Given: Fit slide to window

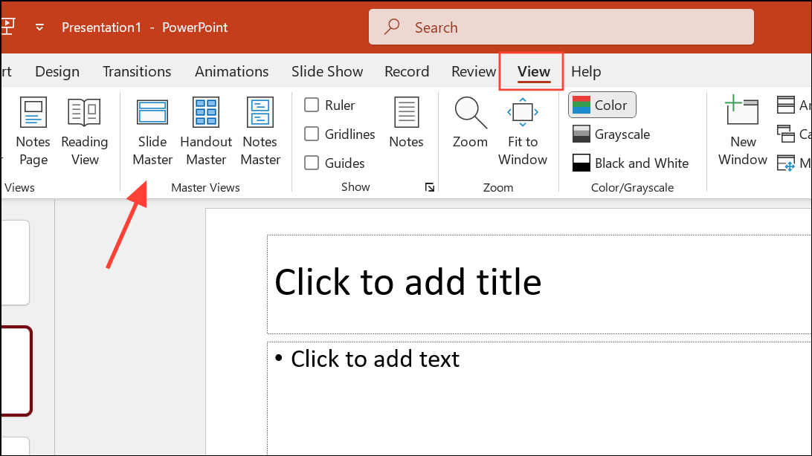Looking at the screenshot, I should [522, 131].
